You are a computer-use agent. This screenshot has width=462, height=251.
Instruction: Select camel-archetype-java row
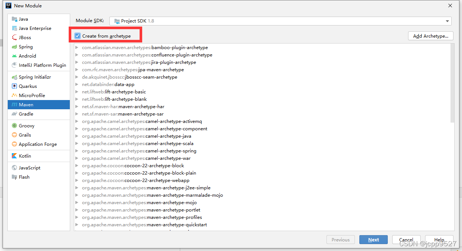[262, 136]
